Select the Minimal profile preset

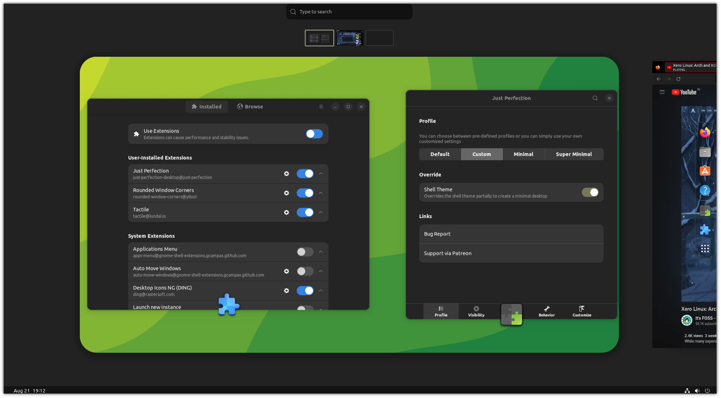[x=523, y=154]
